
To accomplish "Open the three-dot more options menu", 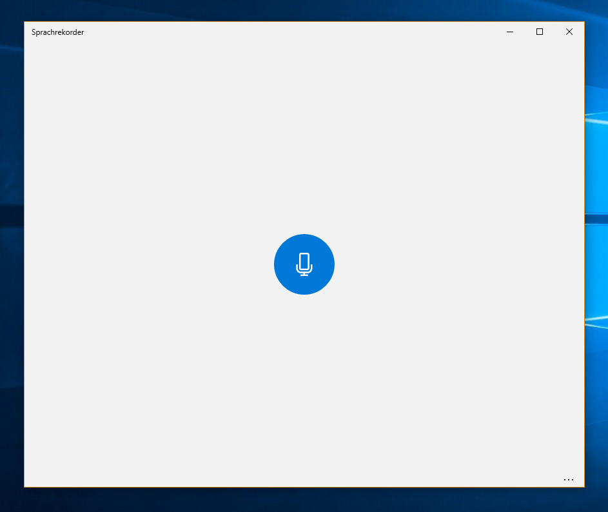I will 568,480.
